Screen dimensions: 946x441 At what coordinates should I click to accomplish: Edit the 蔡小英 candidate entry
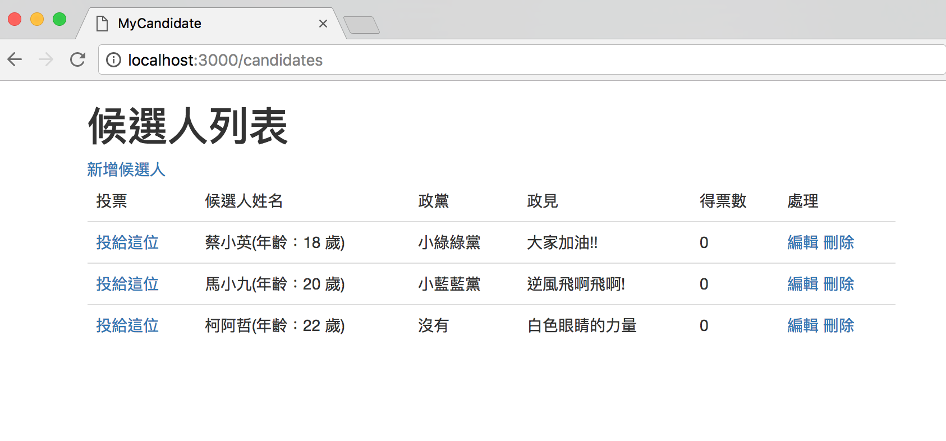803,242
